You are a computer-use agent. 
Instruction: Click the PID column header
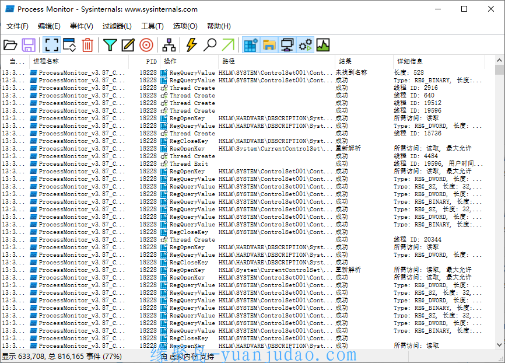[x=143, y=61]
